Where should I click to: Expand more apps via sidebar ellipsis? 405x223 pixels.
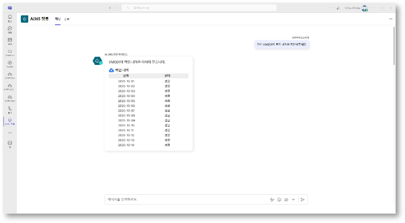tap(9, 133)
